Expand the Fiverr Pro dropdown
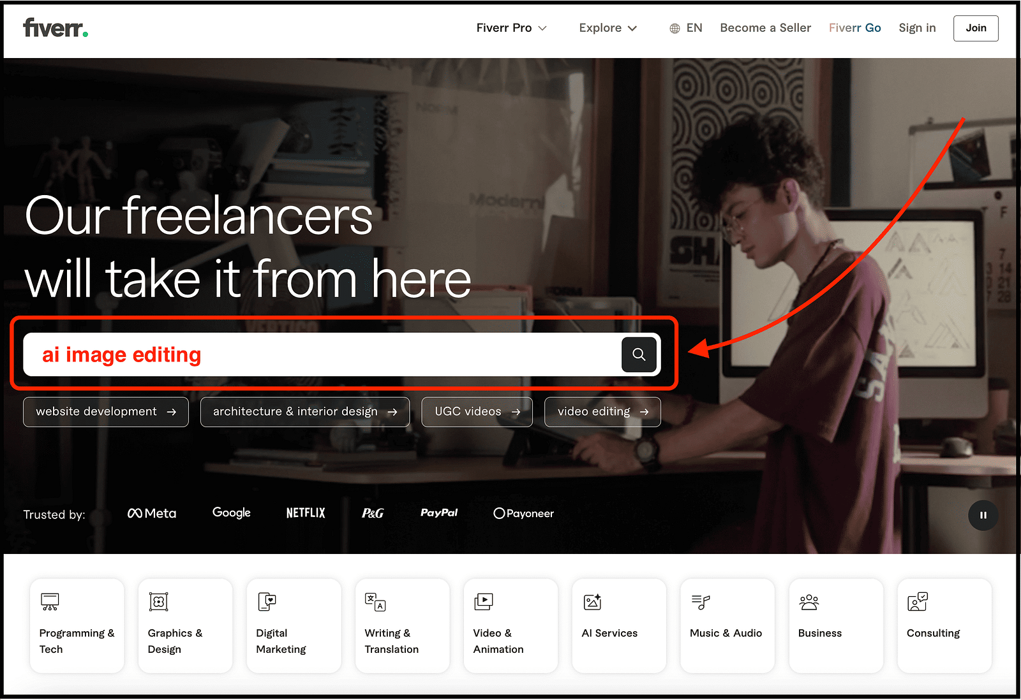Image resolution: width=1021 pixels, height=700 pixels. point(511,28)
